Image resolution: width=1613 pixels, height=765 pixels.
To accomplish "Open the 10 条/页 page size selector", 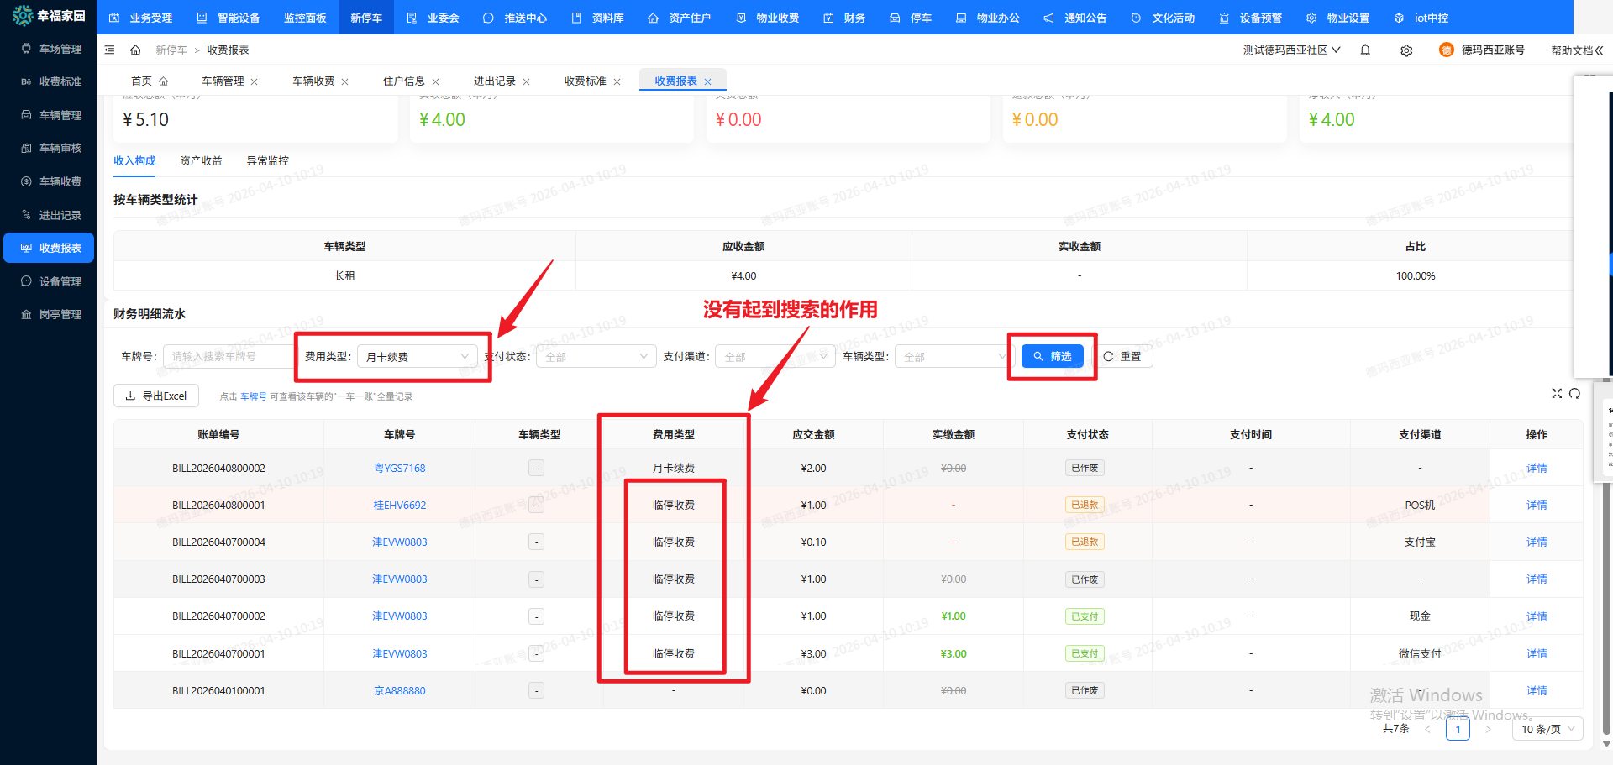I will [x=1547, y=729].
